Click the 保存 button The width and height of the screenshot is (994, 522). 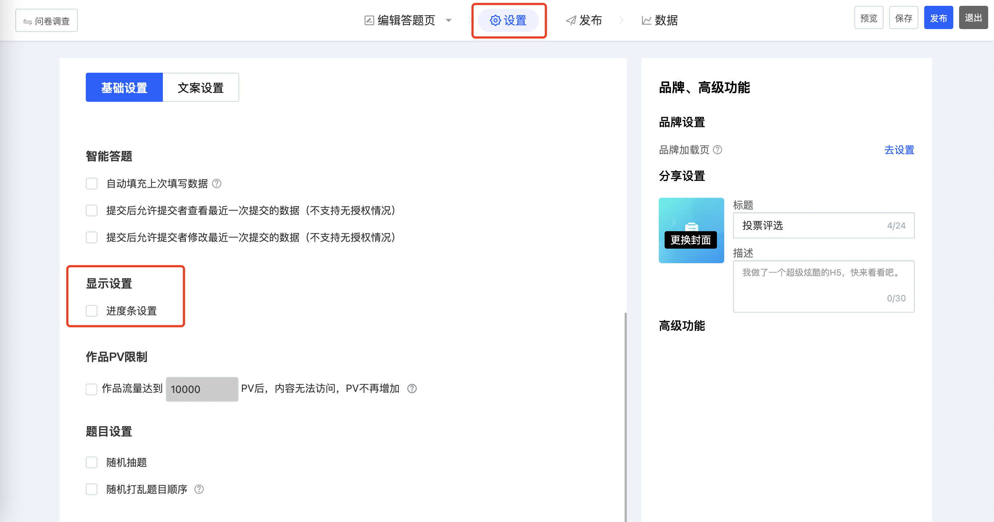click(903, 18)
